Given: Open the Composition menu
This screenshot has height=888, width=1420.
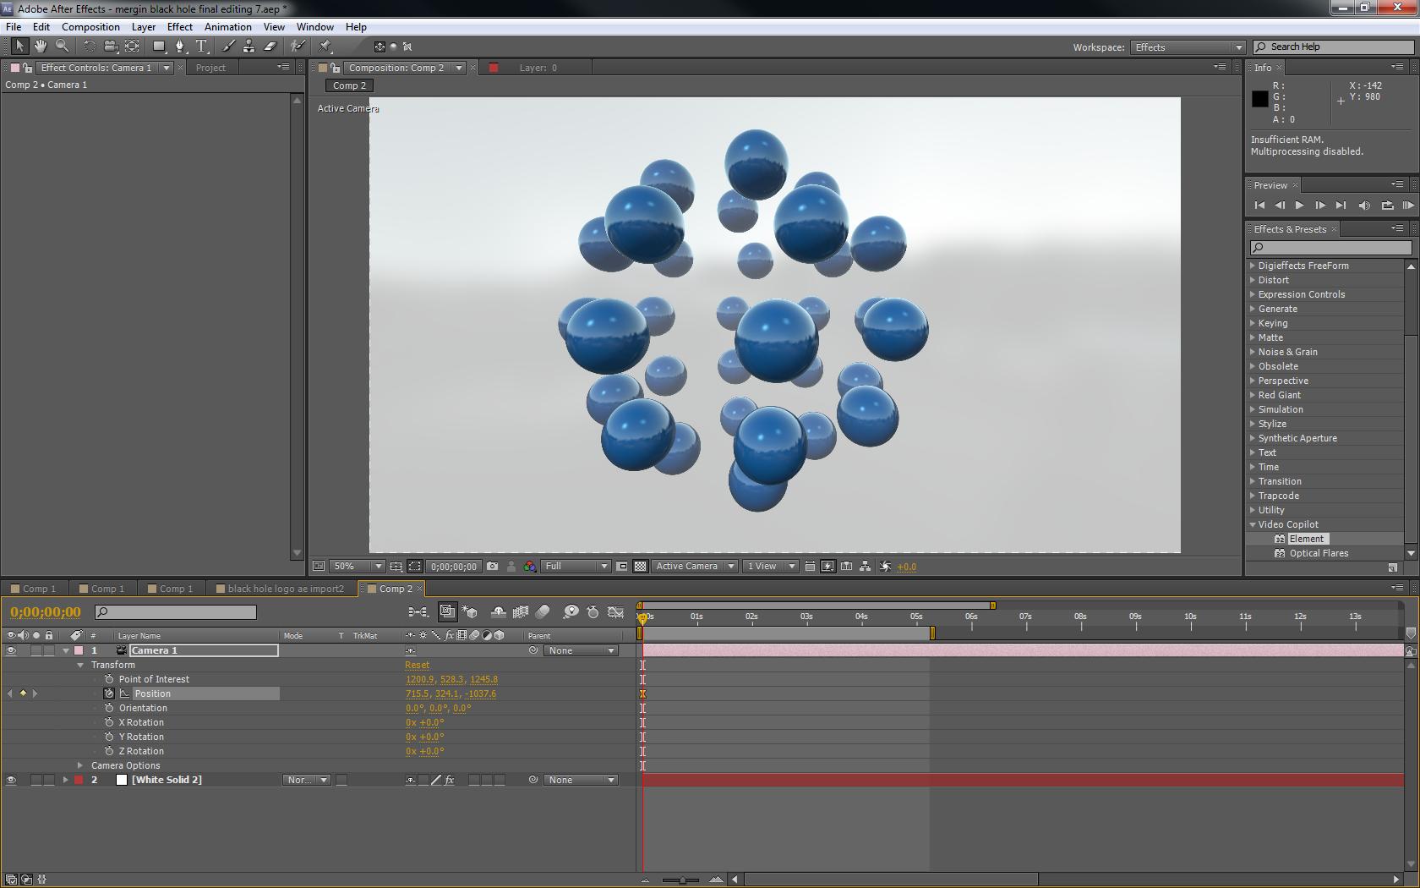Looking at the screenshot, I should coord(90,27).
